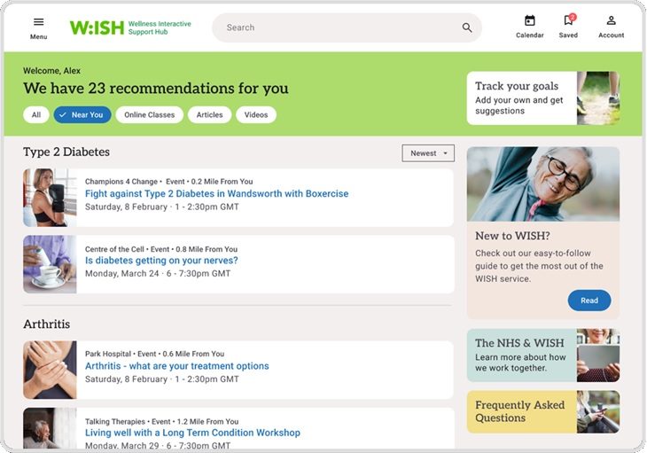
Task: Open the Calendar icon
Action: tap(529, 21)
